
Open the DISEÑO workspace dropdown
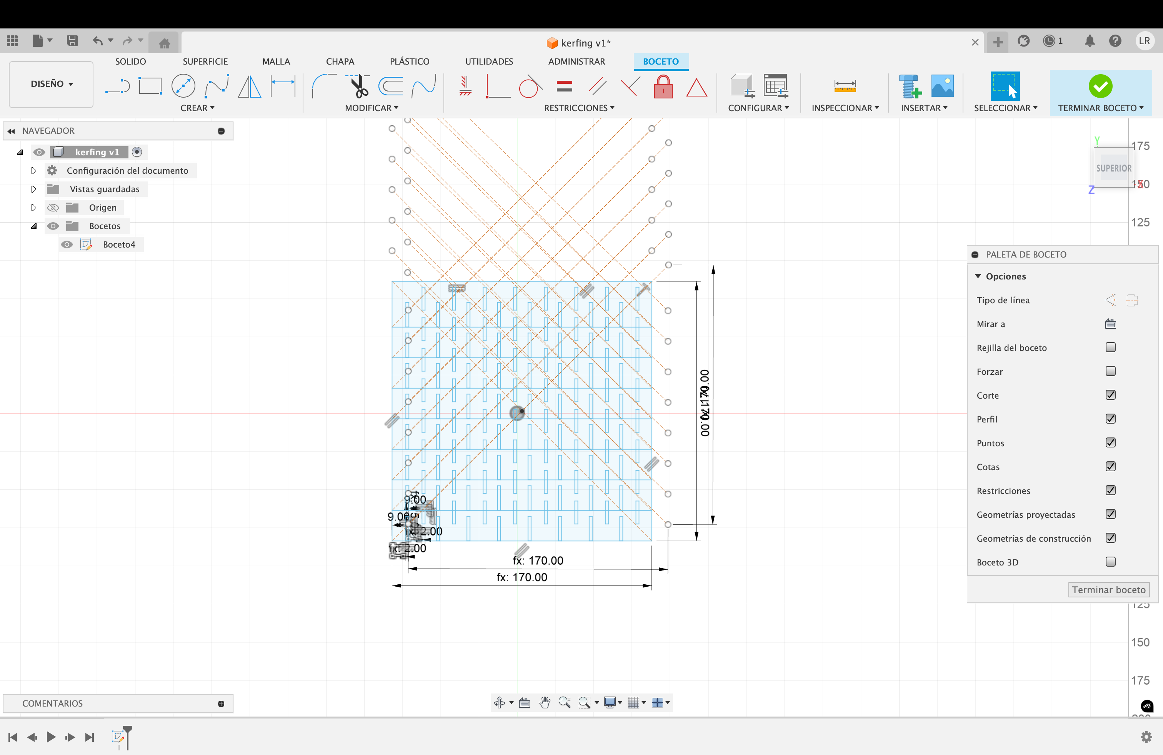point(51,84)
